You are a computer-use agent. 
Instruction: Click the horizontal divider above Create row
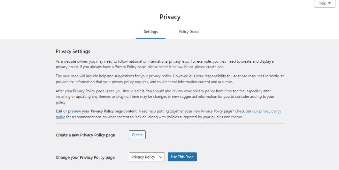point(170,124)
